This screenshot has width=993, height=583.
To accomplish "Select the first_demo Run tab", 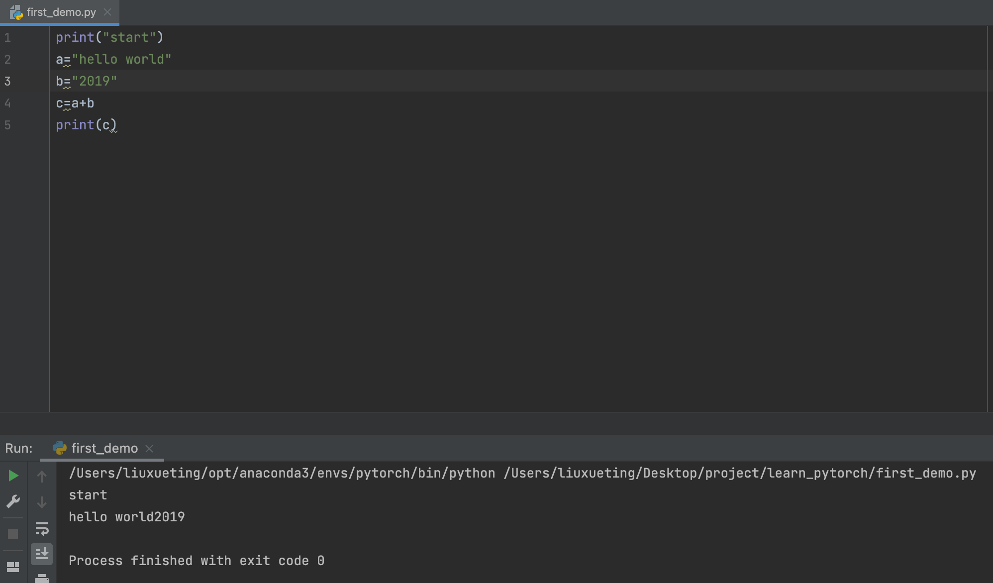I will click(x=104, y=448).
